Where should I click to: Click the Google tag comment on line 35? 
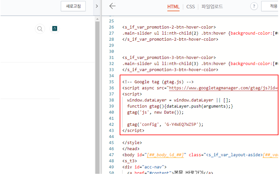[x=158, y=82]
